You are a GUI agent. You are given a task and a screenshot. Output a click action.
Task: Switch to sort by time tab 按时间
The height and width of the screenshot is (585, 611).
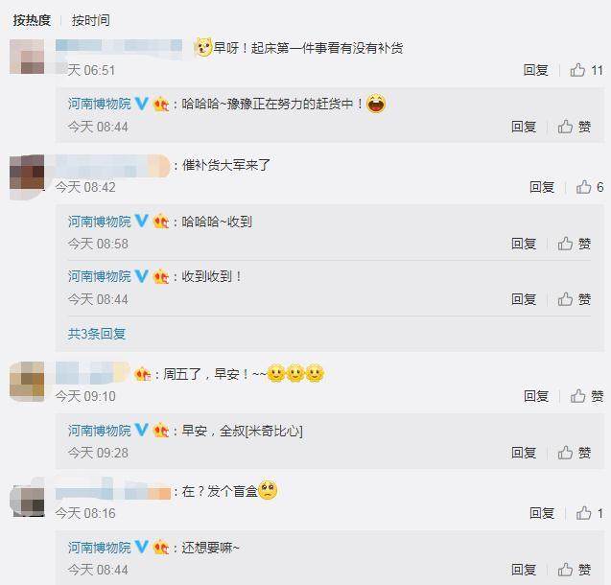(91, 20)
